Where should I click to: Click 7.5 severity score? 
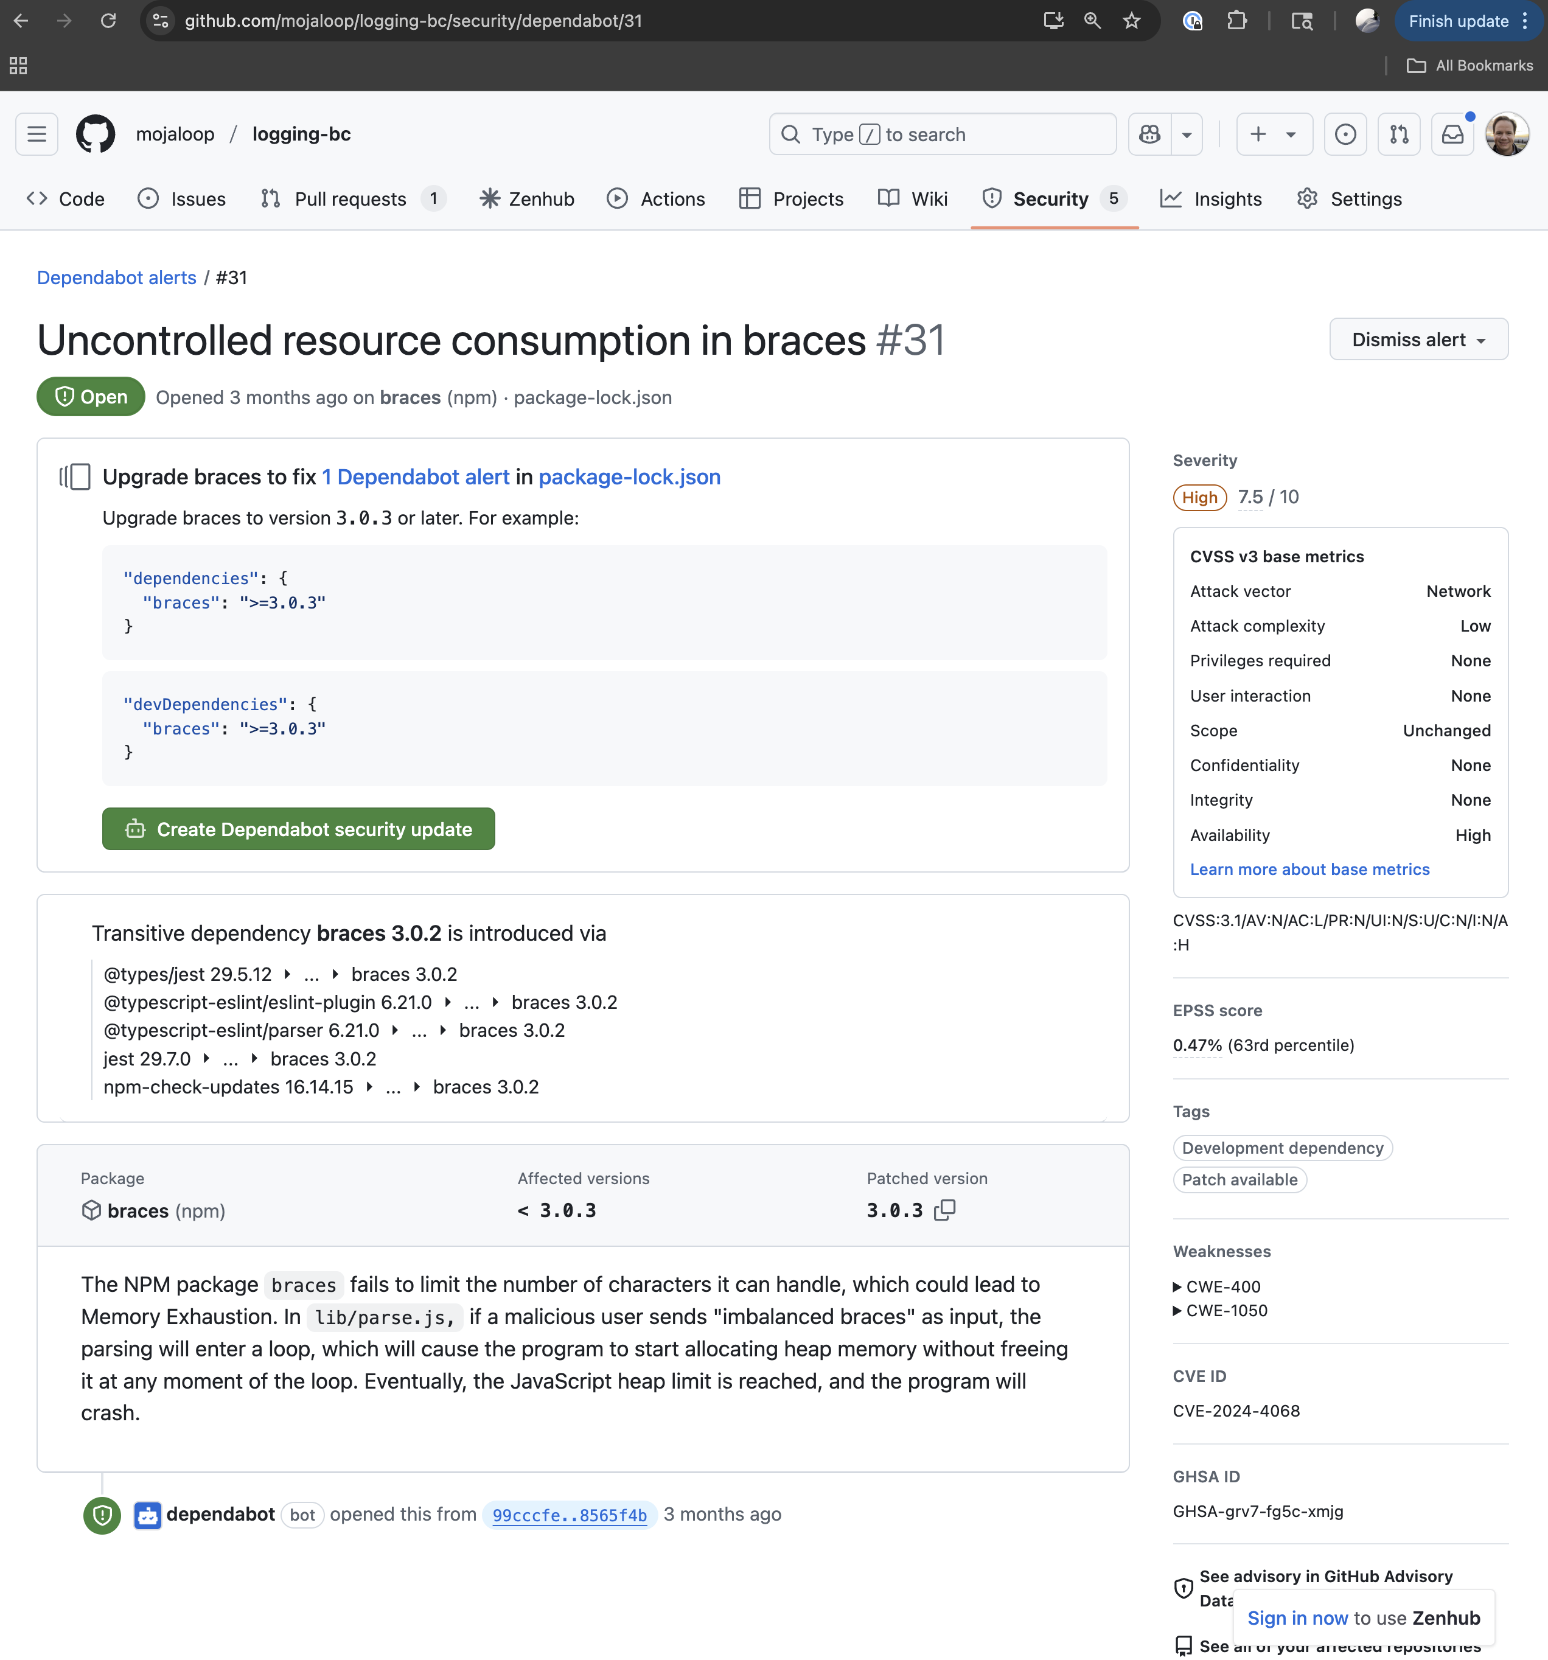point(1250,497)
